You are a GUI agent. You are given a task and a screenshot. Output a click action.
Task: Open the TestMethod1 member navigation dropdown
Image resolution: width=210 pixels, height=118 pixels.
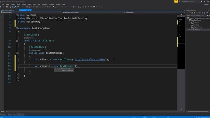(x=154, y=12)
